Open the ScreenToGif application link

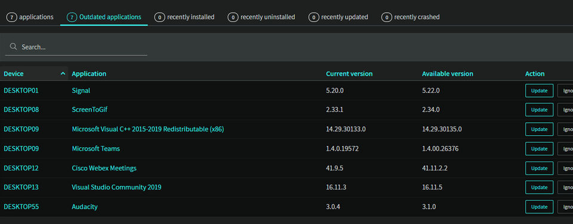click(90, 110)
